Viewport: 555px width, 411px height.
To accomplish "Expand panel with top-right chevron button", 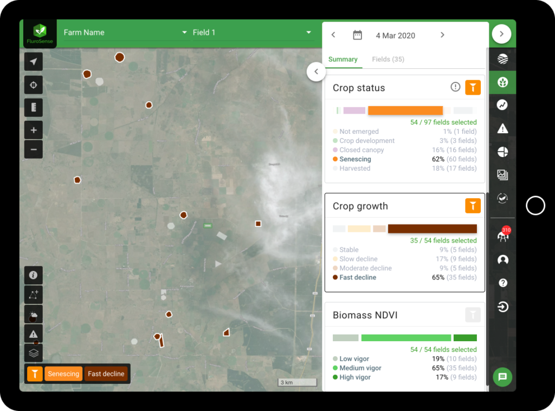I will point(501,34).
